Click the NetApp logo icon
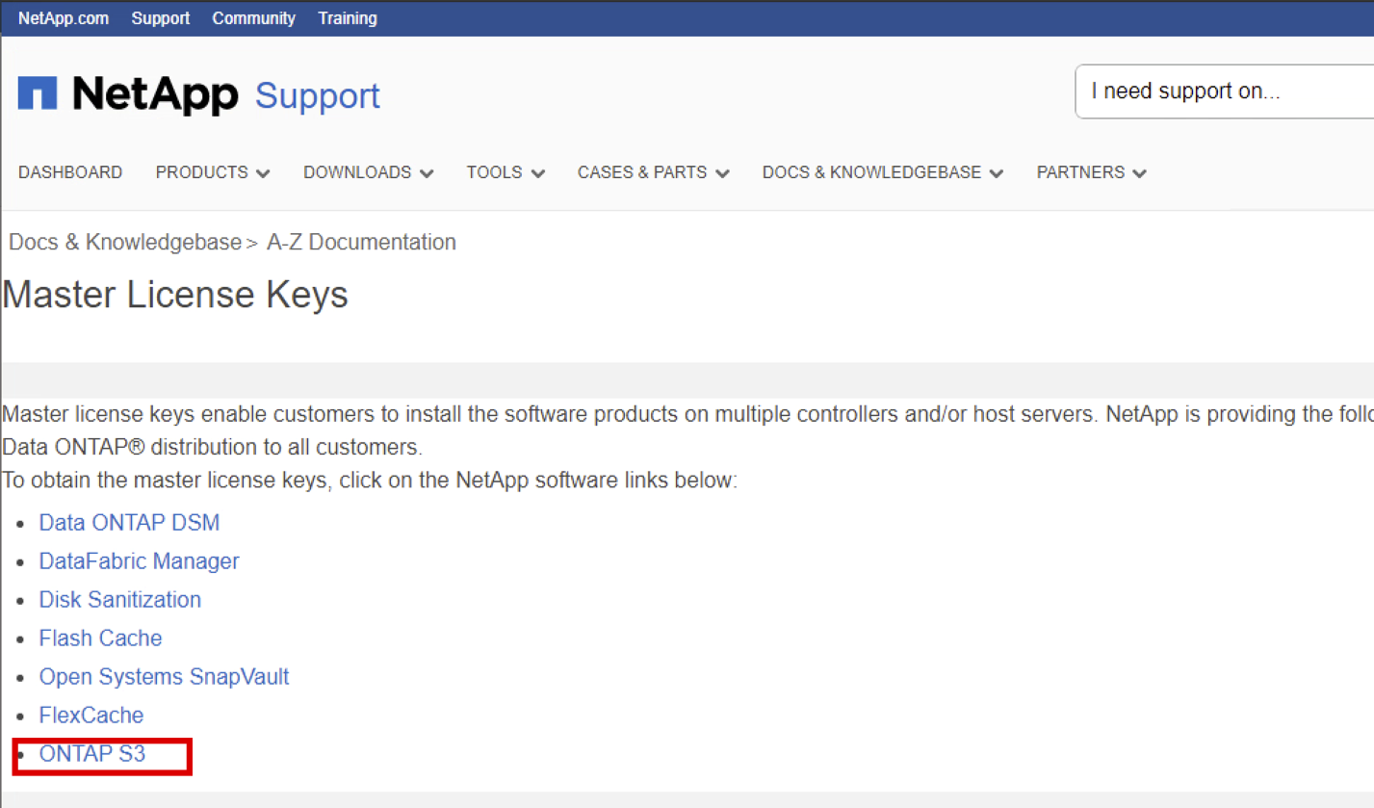The image size is (1374, 808). [x=38, y=94]
